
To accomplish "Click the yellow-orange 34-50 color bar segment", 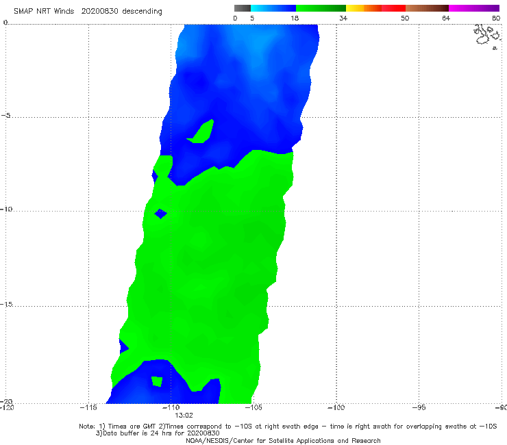I will (x=375, y=8).
